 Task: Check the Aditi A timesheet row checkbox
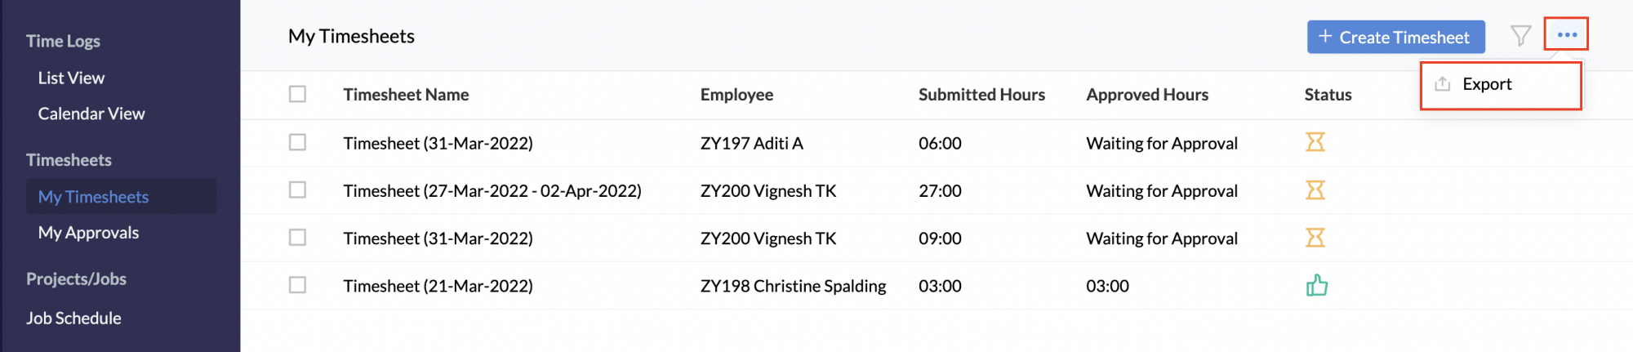297,143
